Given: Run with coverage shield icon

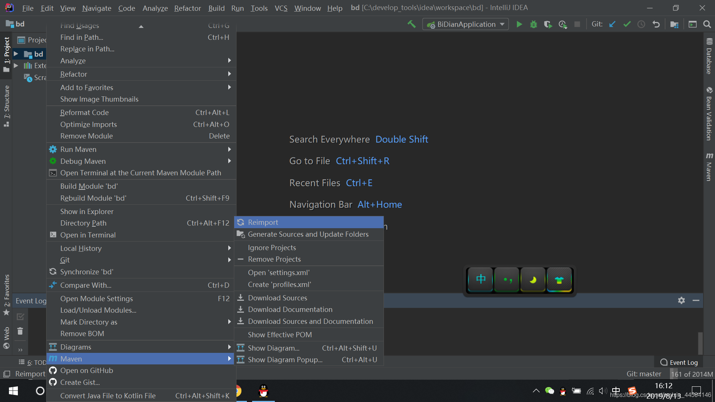Looking at the screenshot, I should pyautogui.click(x=548, y=24).
